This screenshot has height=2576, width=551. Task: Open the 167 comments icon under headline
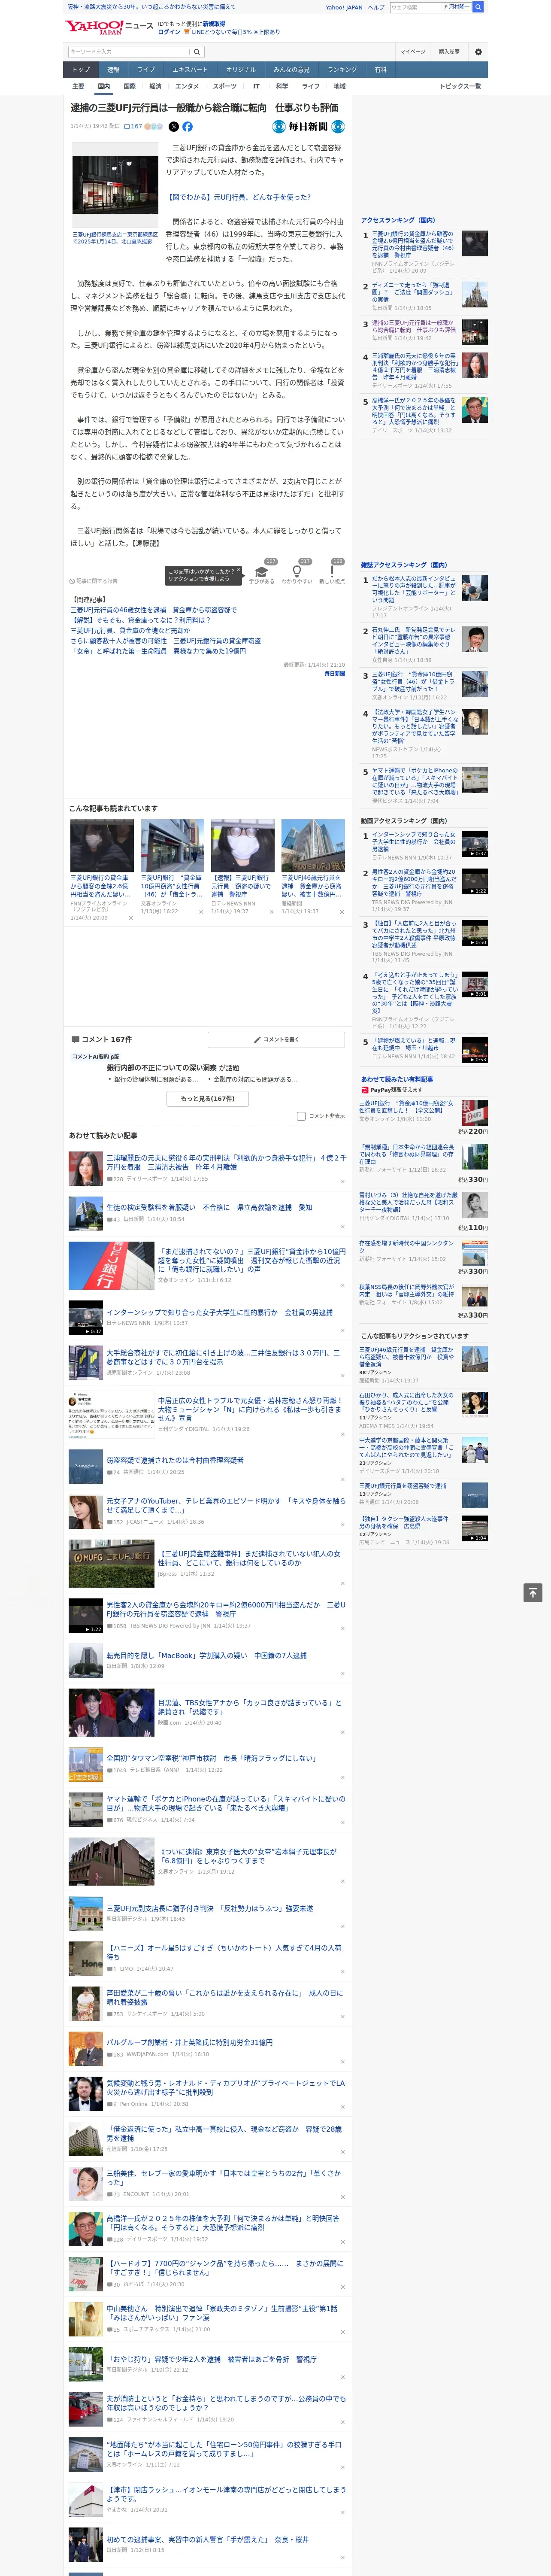point(134,127)
